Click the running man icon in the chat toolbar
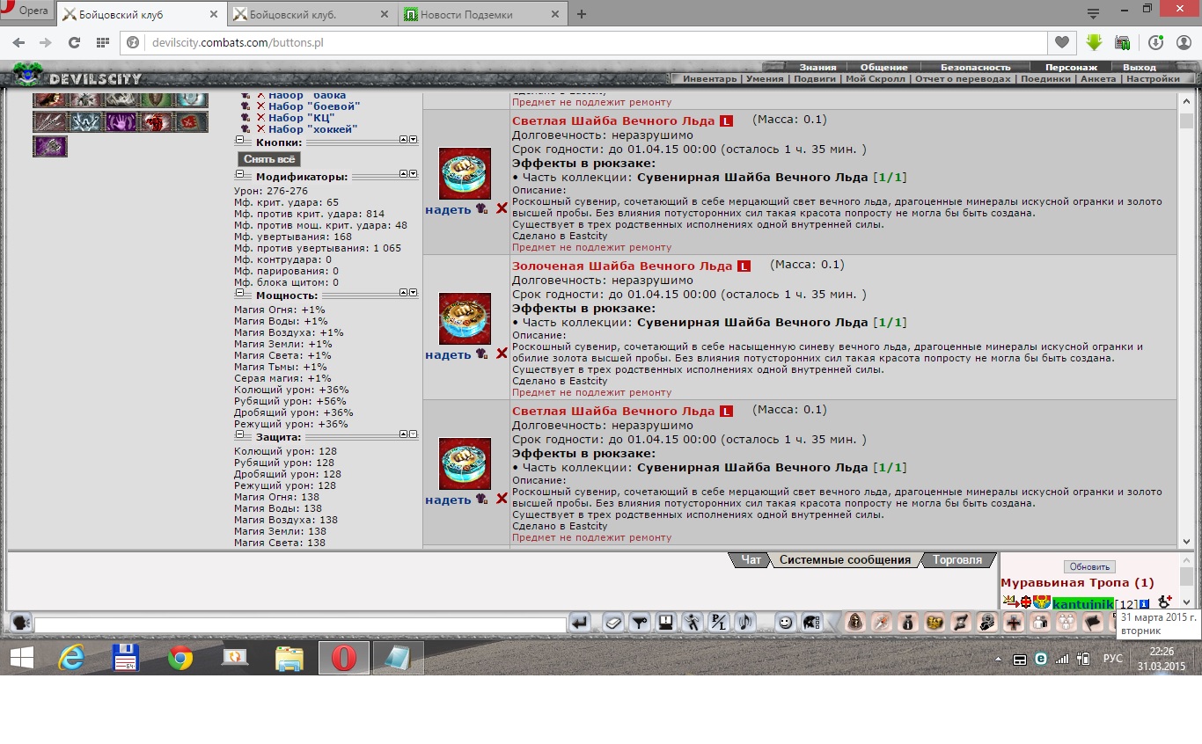Viewport: 1202px width, 744px height. click(x=693, y=623)
